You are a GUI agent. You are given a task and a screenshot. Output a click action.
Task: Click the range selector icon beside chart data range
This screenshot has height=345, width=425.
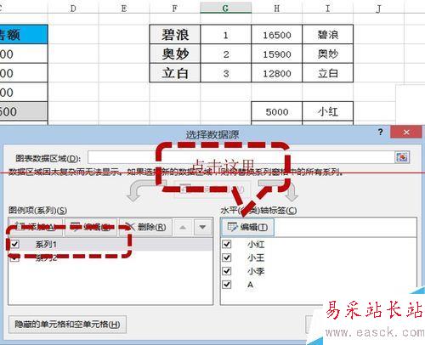click(x=402, y=157)
